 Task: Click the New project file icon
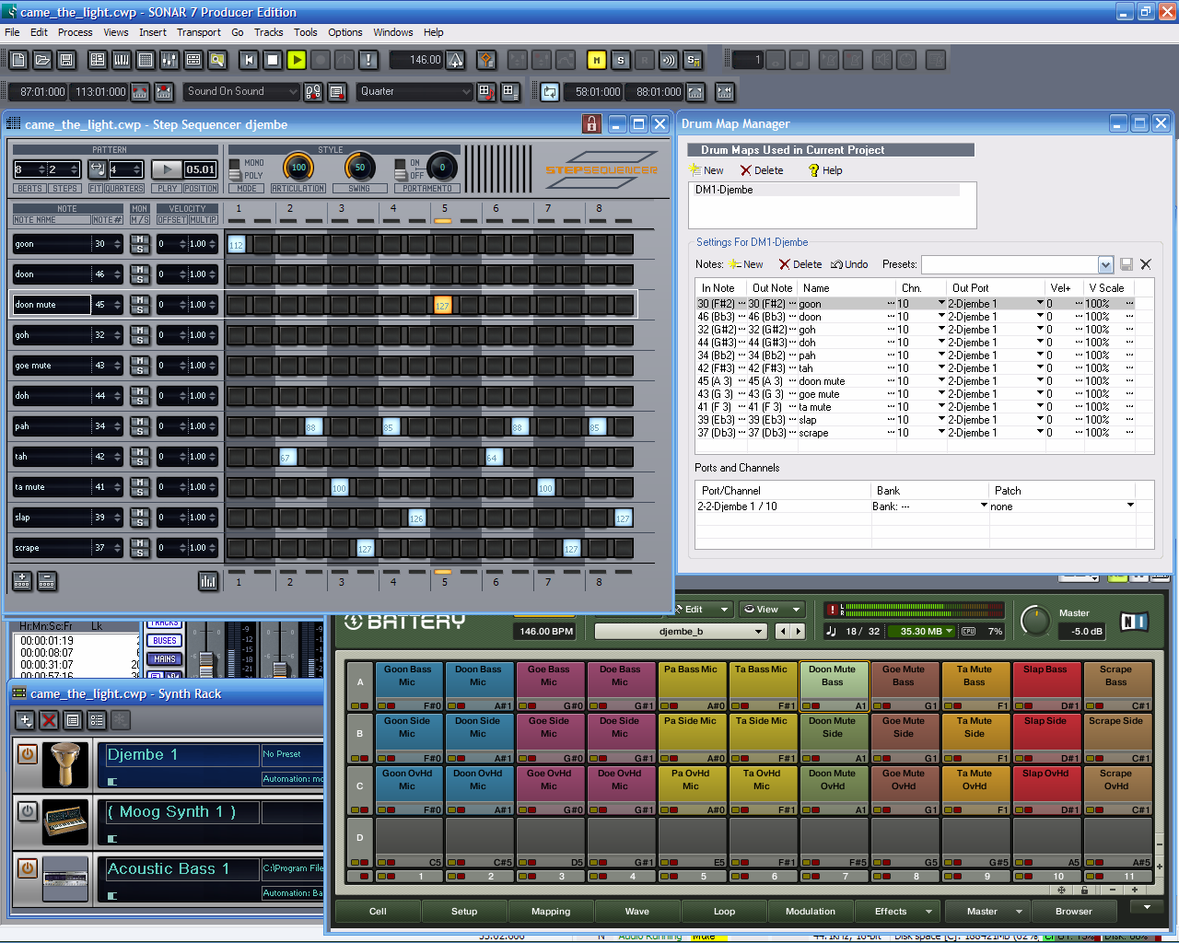[x=18, y=60]
